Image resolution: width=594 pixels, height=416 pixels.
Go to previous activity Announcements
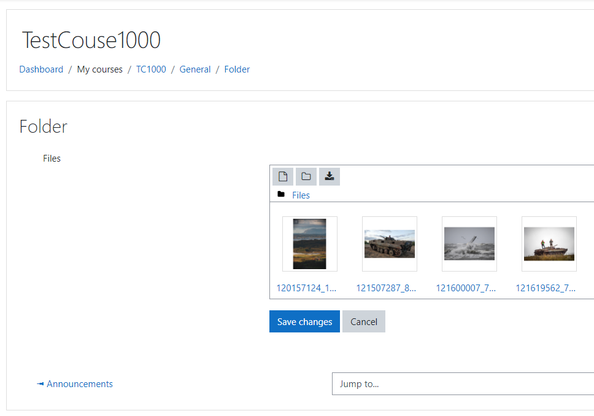pos(75,384)
